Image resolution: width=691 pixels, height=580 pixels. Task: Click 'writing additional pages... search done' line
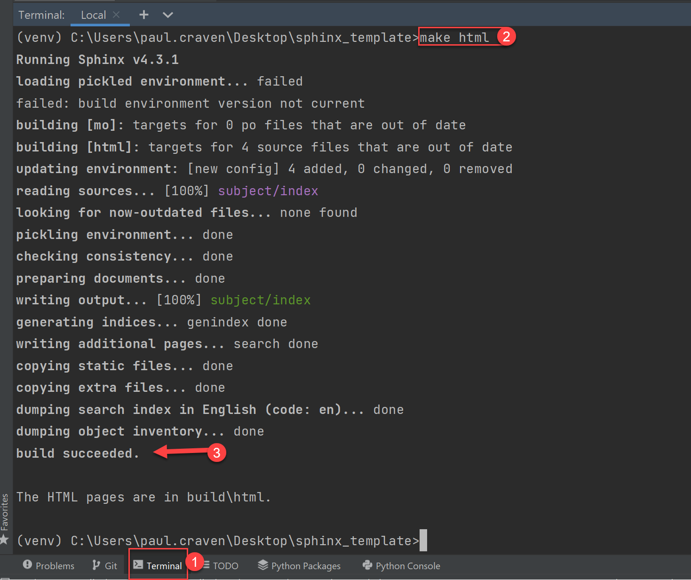tap(167, 344)
